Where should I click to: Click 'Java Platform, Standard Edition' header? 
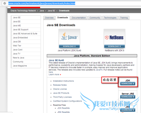[92, 56]
